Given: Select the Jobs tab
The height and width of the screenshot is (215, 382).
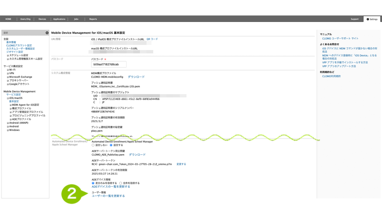Looking at the screenshot, I should click(76, 19).
